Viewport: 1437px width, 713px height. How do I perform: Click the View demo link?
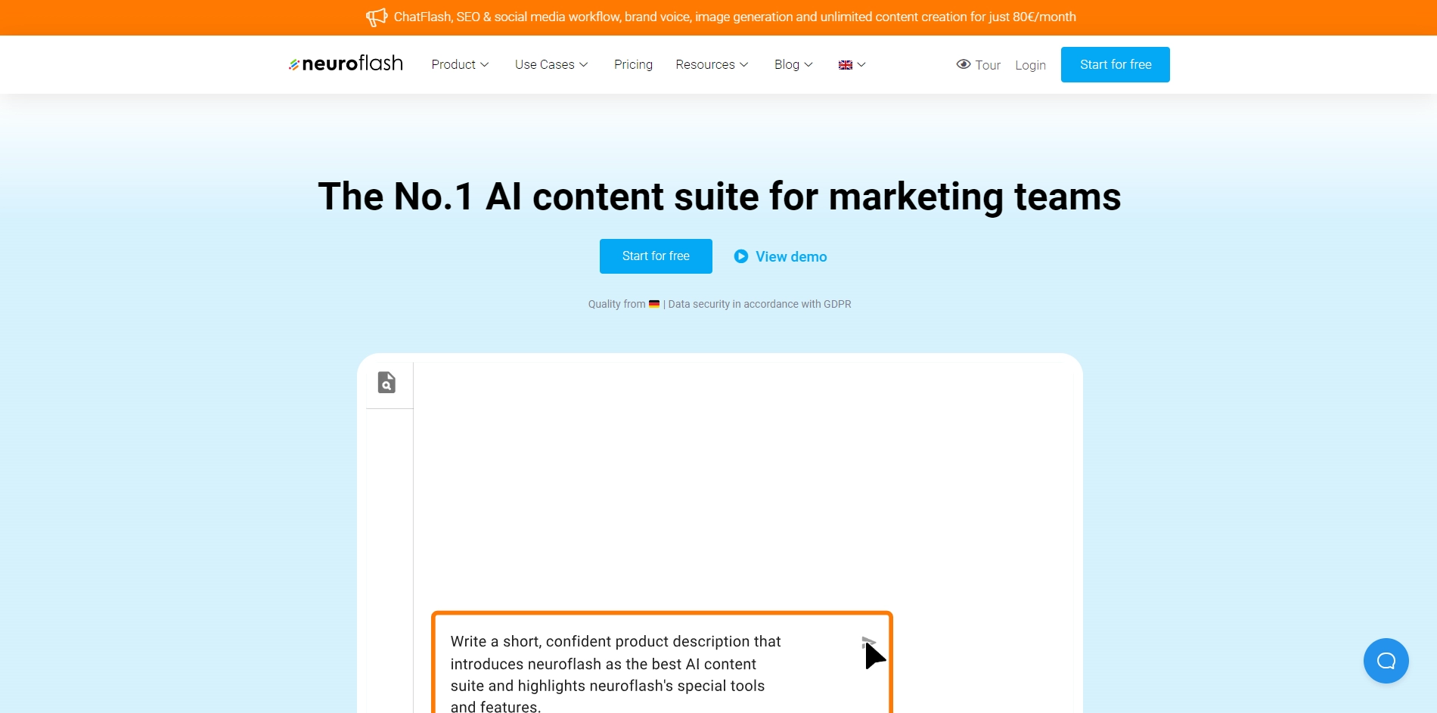791,256
